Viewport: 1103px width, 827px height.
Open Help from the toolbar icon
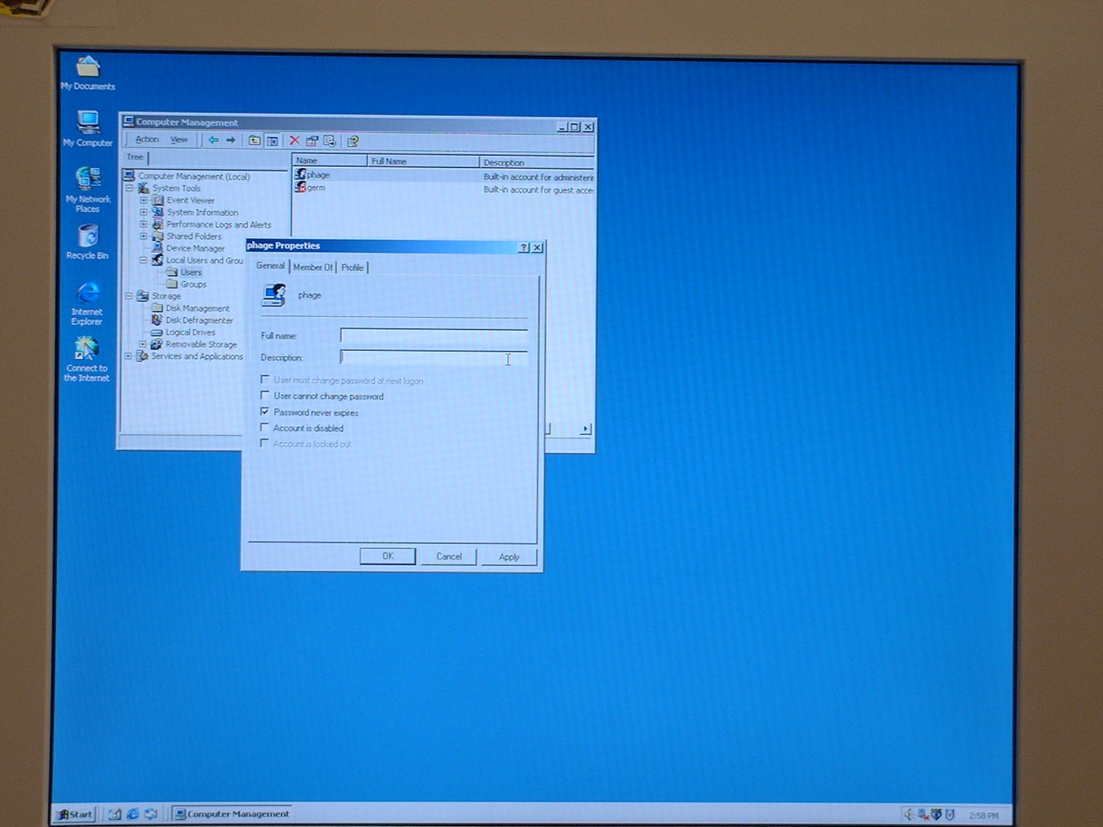pos(353,141)
